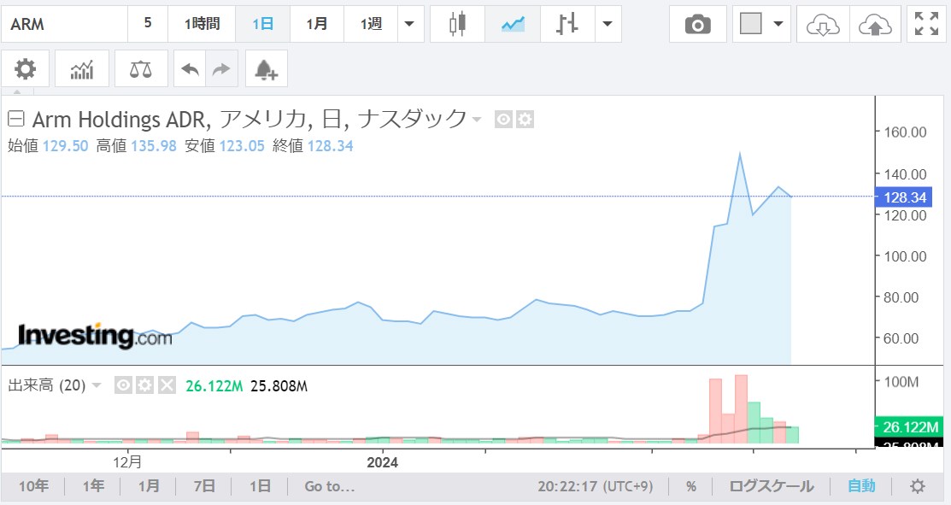Image resolution: width=951 pixels, height=505 pixels.
Task: Remove the volume indicator with X icon
Action: 167,385
